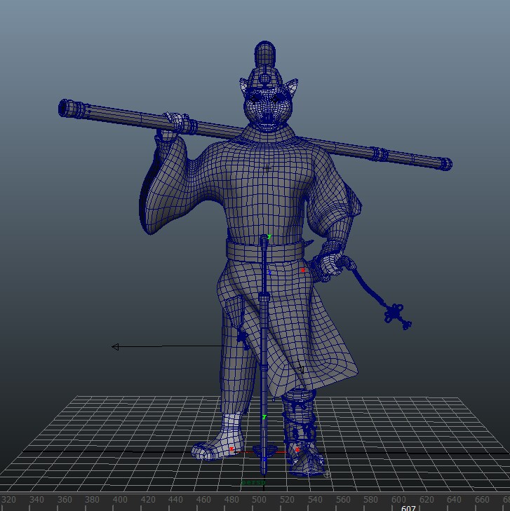510x511 pixels.
Task: Jump to frame 340 on the timeline
Action: [x=36, y=500]
